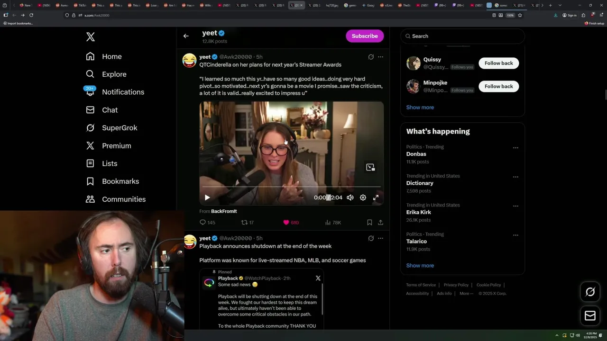Click the video progress bar
Image resolution: width=607 pixels, height=341 pixels.
pyautogui.click(x=292, y=187)
